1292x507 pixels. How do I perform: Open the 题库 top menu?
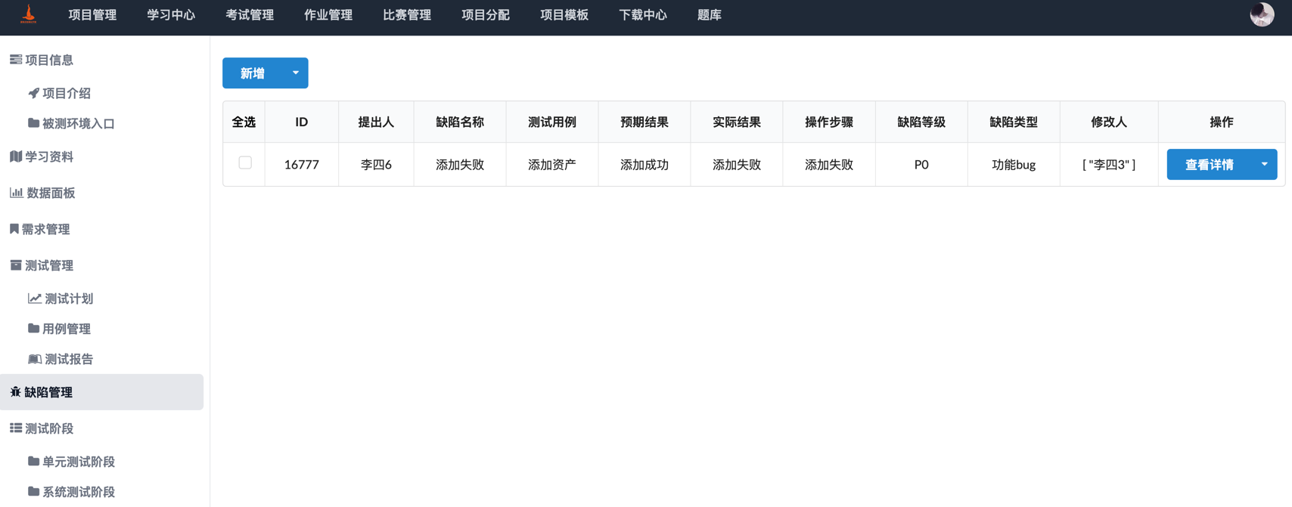coord(710,15)
